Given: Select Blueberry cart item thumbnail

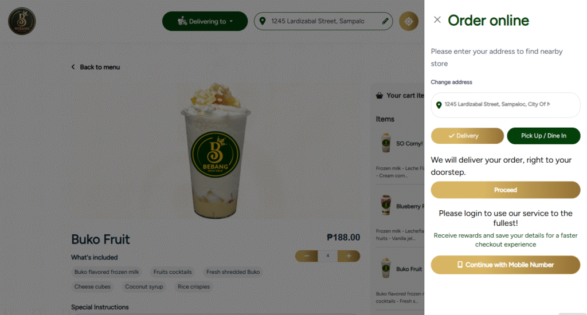Looking at the screenshot, I should [x=386, y=205].
